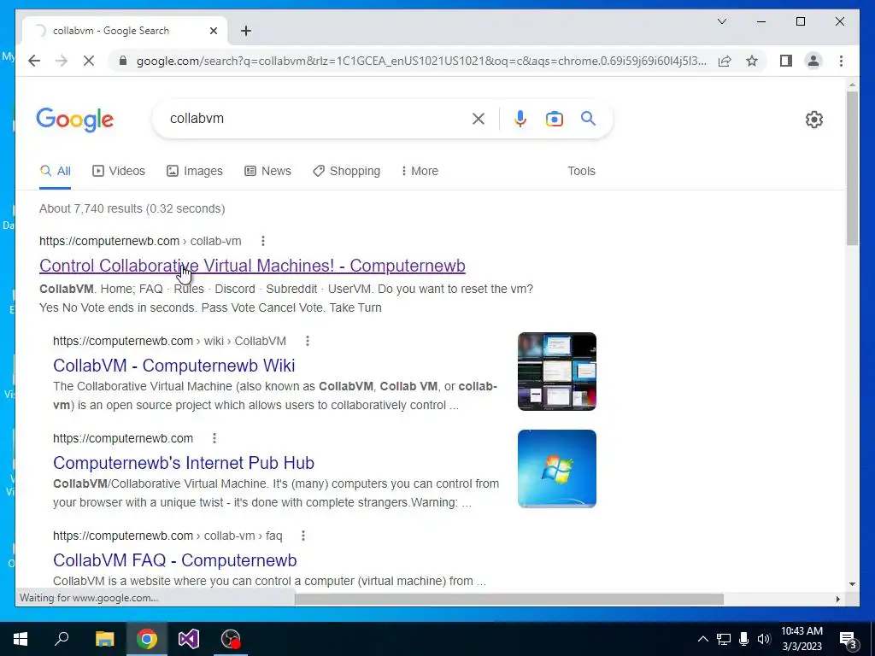
Task: Open Google quick settings gear
Action: (x=814, y=120)
